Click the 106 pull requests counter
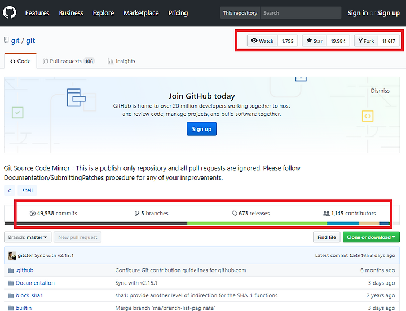This screenshot has width=406, height=311. 89,61
